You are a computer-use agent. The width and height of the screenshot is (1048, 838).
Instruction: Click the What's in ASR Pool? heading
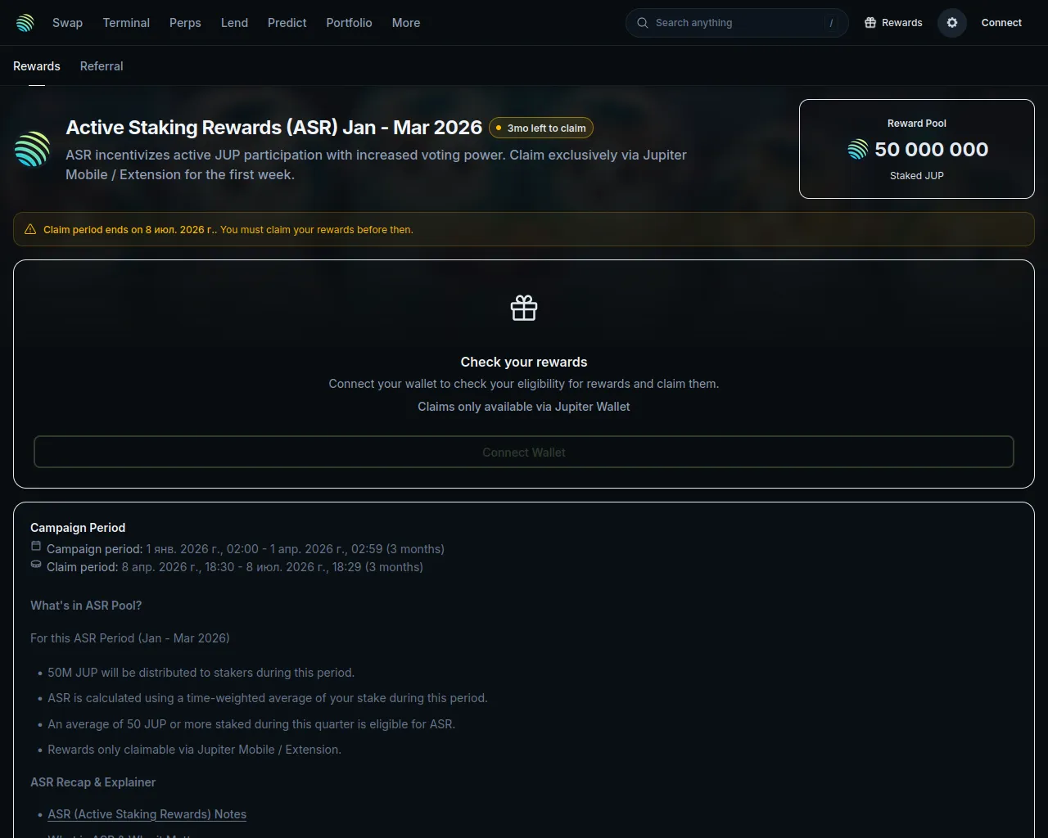pos(86,606)
